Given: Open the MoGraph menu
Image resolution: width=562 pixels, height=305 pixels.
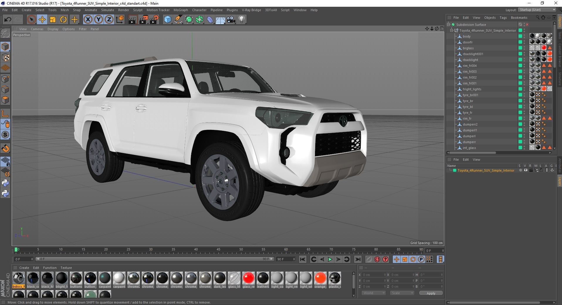Looking at the screenshot, I should (x=181, y=10).
